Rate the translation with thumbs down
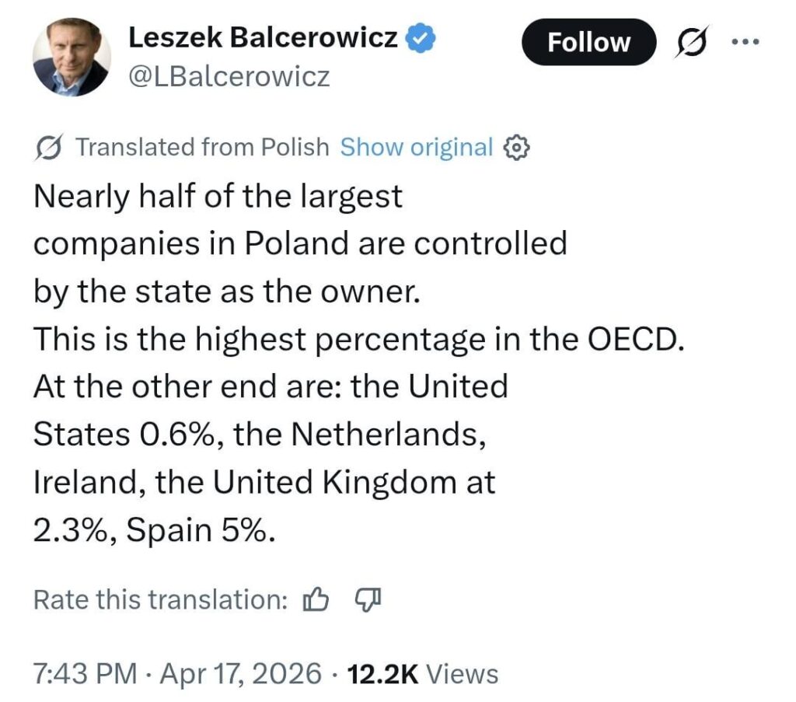The image size is (796, 702). pos(366,600)
